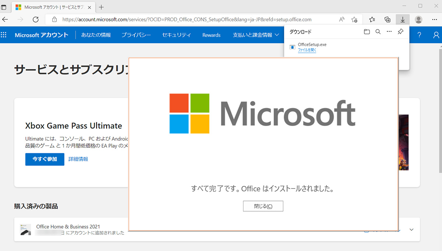Open the Rewards menu
442x251 pixels.
211,35
